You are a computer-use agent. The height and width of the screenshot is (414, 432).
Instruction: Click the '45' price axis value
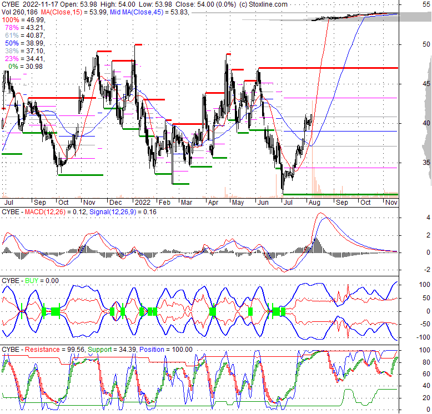click(x=426, y=84)
